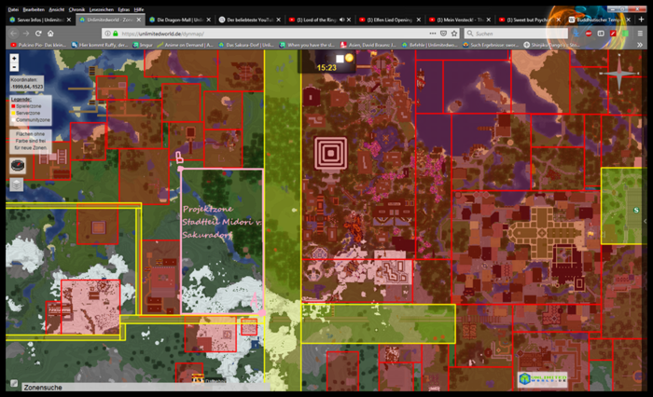Viewport: 653px width, 397px height.
Task: Go back with the browser back arrow
Action: [x=14, y=34]
